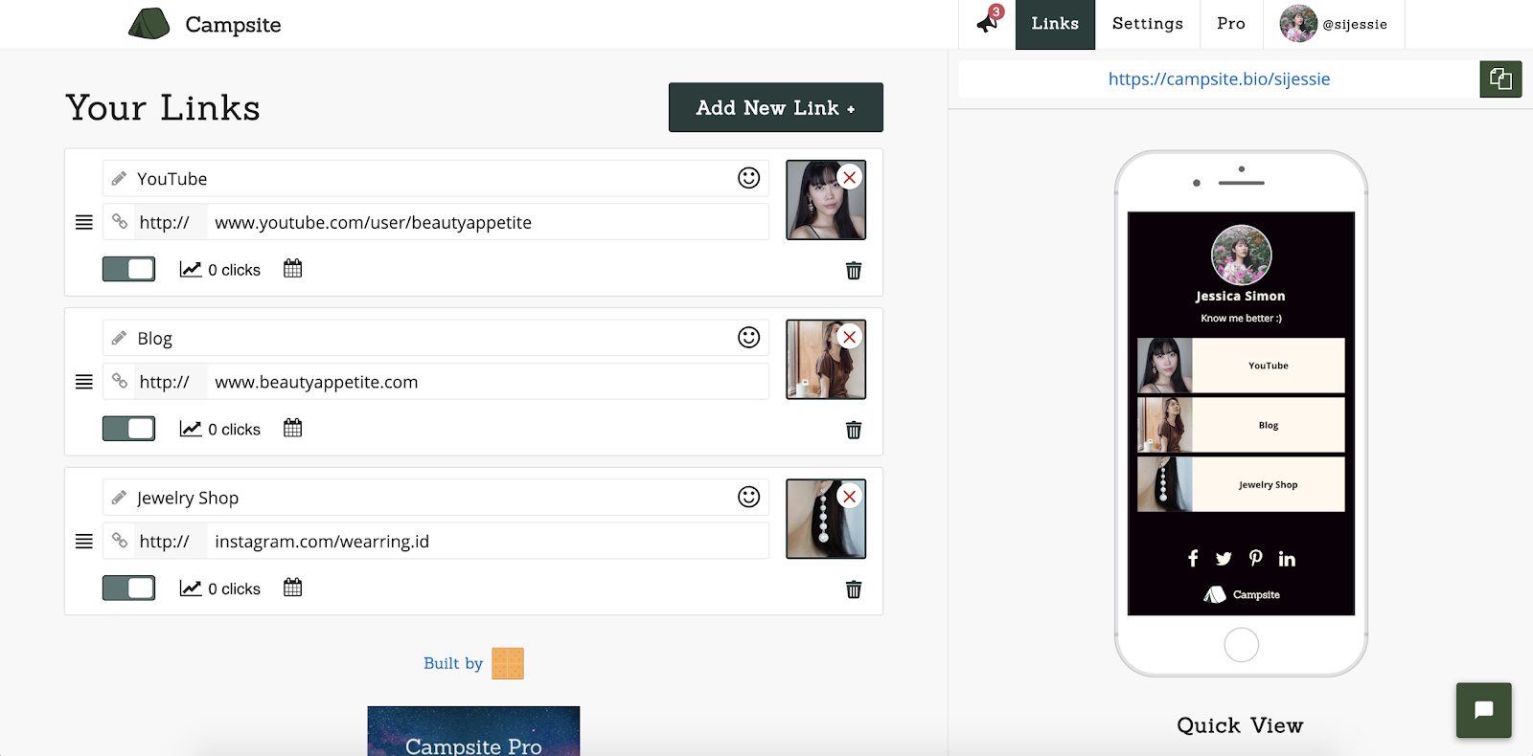
Task: Remove the Blog link thumbnail image
Action: click(x=849, y=337)
